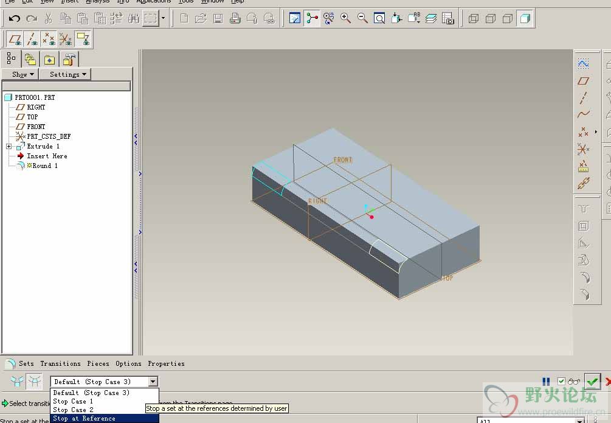Click the Sketch tool icon

(583, 64)
